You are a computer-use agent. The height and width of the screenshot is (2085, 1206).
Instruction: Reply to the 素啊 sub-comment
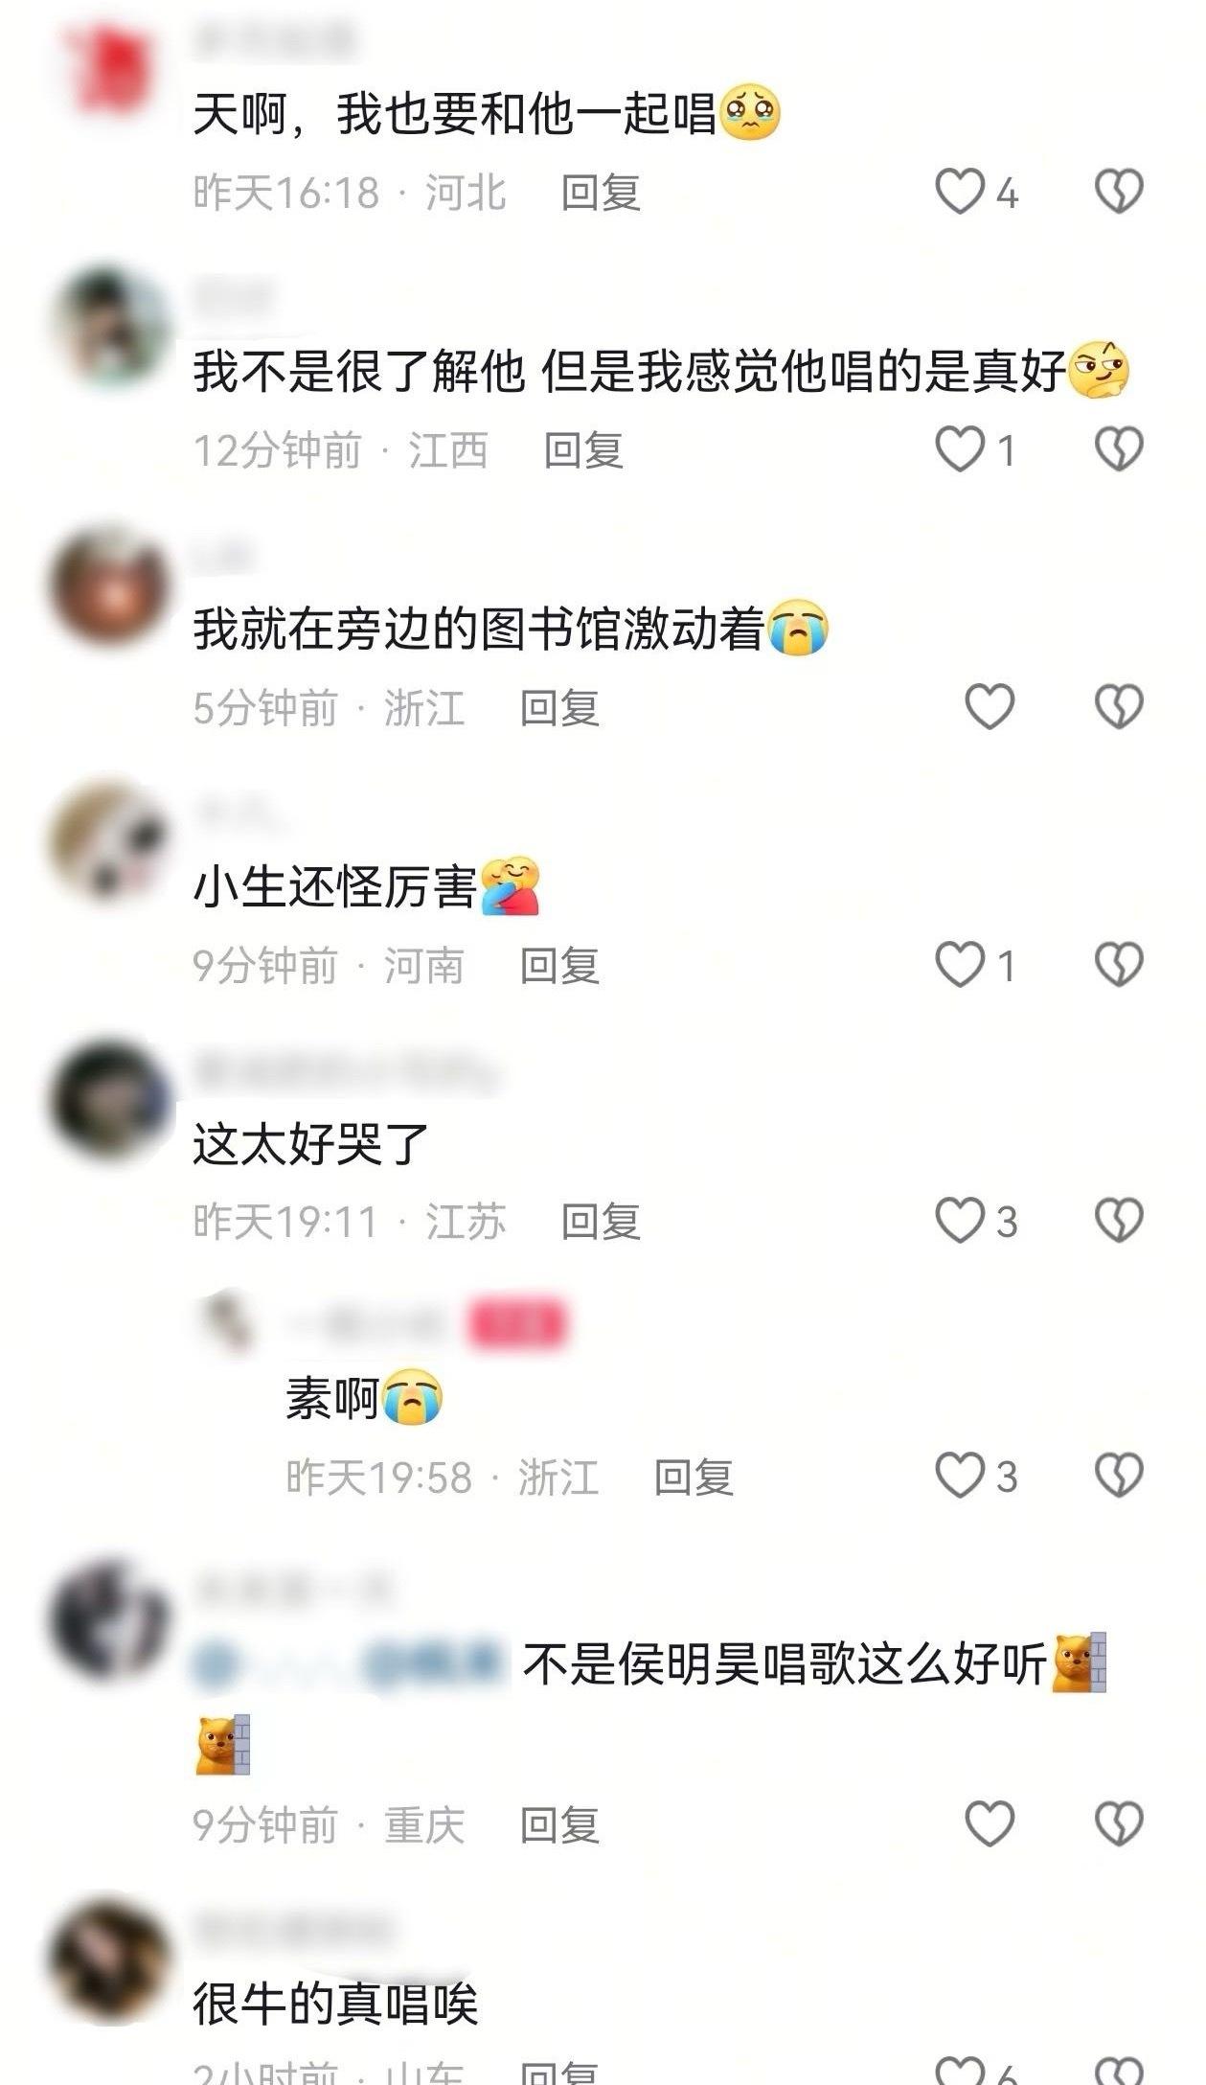click(694, 1478)
